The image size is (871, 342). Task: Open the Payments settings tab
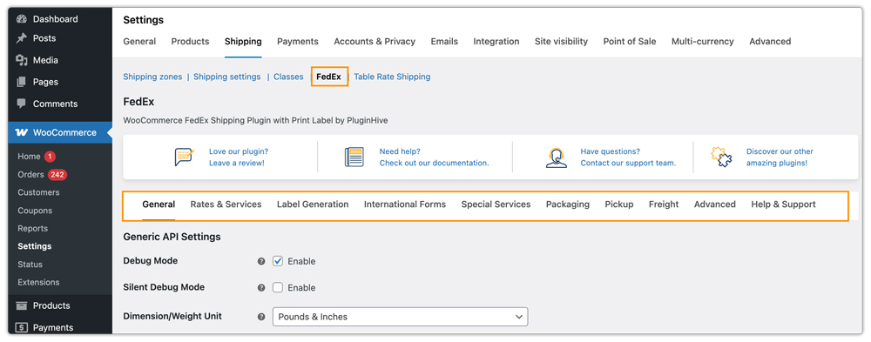click(298, 41)
